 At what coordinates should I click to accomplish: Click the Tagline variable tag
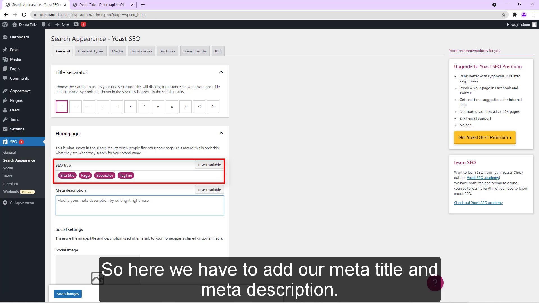pos(126,175)
